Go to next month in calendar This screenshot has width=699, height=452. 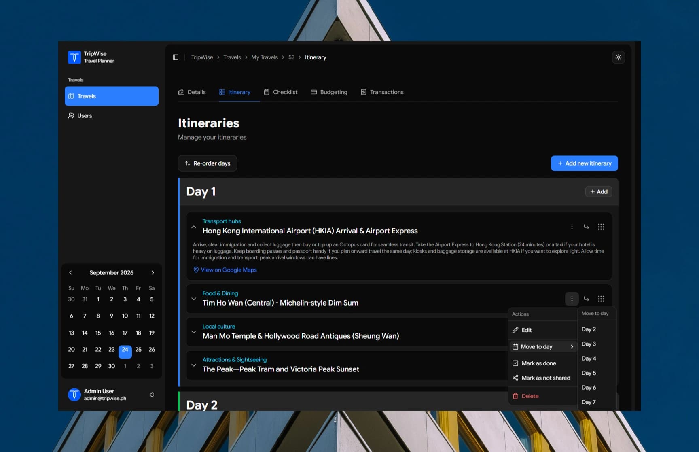[153, 273]
